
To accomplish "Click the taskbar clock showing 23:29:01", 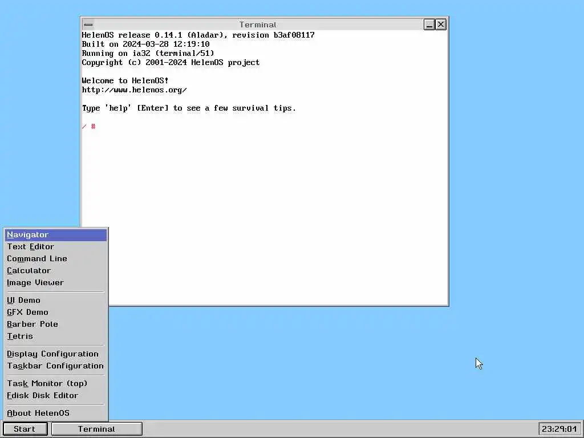I will (559, 429).
